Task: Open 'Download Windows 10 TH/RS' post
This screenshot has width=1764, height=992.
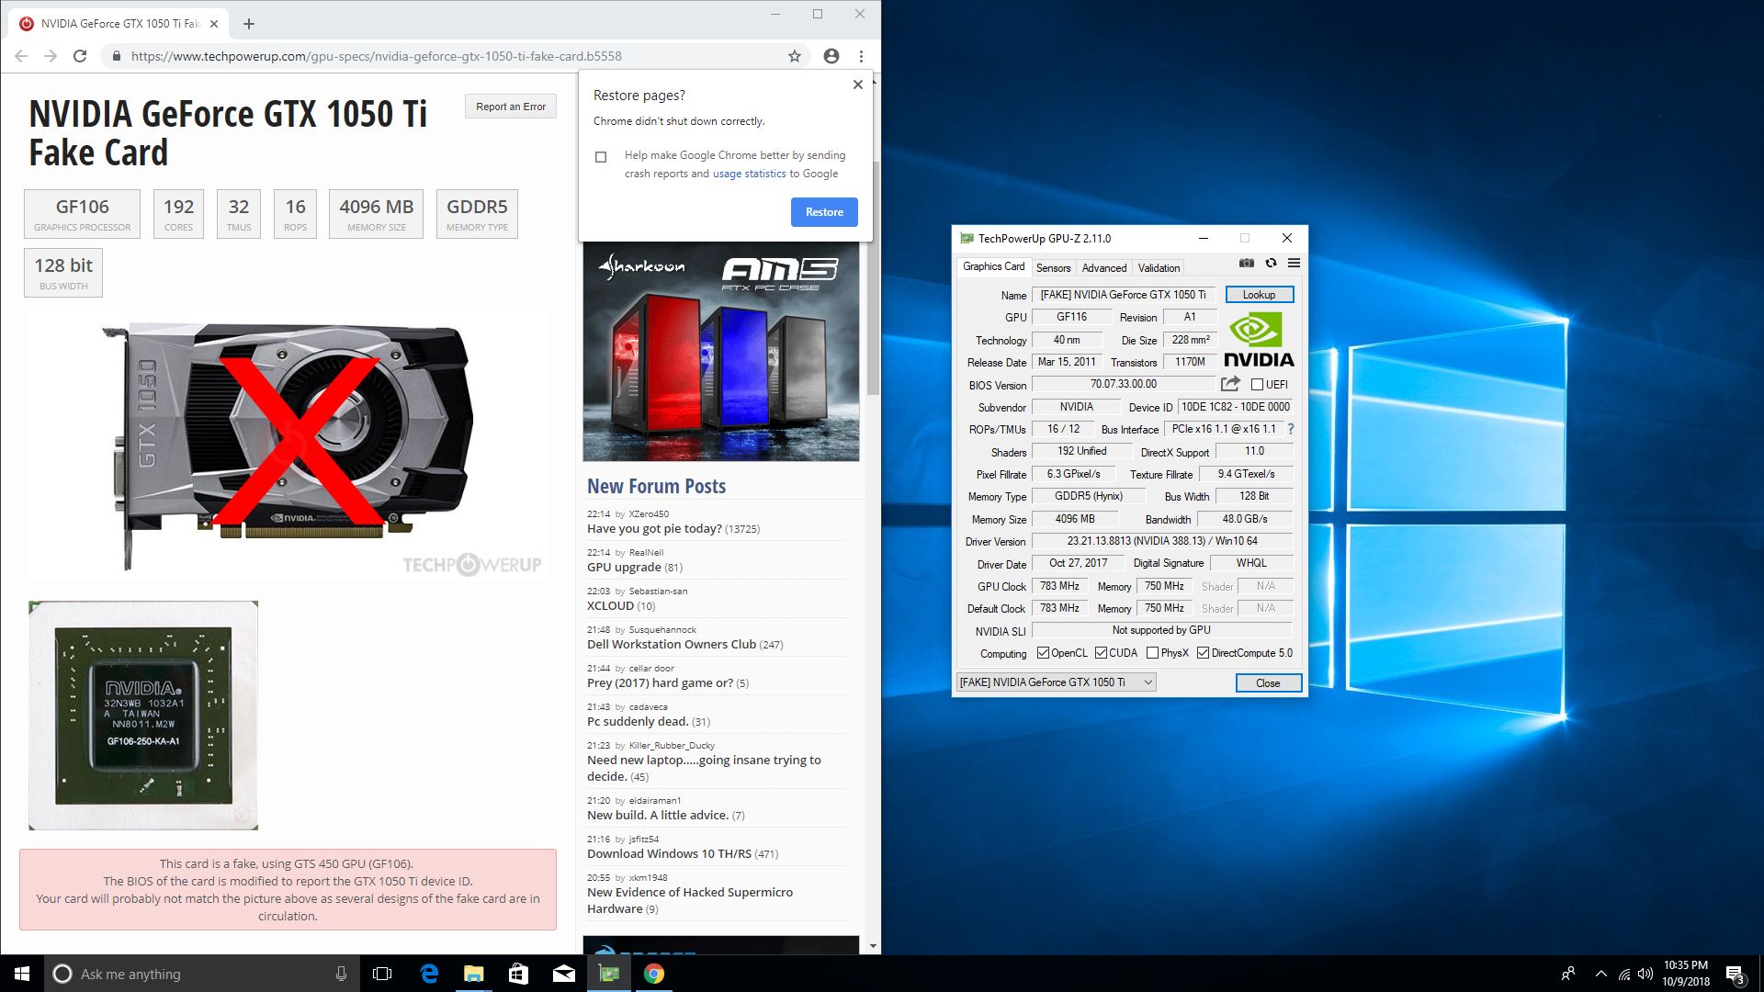Action: (x=669, y=854)
